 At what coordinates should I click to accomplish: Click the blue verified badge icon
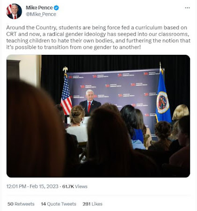56,8
